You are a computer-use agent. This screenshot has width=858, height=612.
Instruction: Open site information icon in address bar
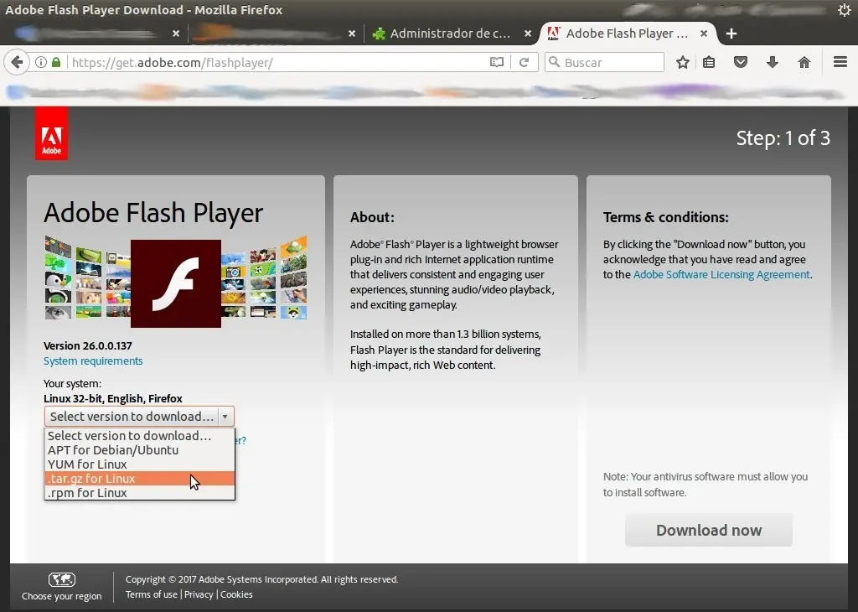click(x=41, y=62)
